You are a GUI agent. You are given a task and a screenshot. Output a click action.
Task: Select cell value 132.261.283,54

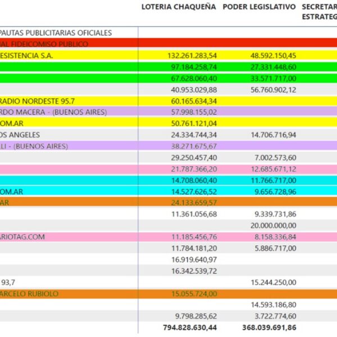click(192, 56)
